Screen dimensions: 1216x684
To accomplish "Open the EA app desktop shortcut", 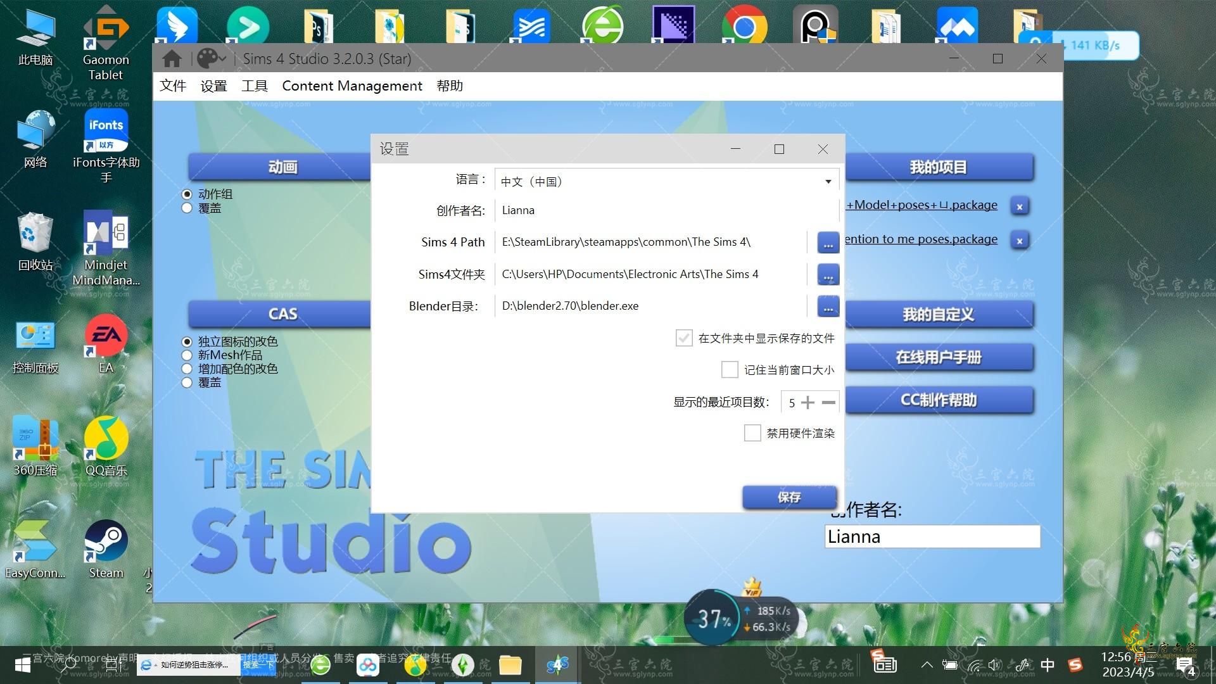I will (x=106, y=345).
